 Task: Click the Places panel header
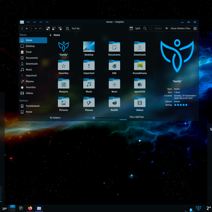tap(23, 35)
